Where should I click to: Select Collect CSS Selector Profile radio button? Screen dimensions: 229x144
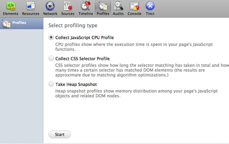51,58
